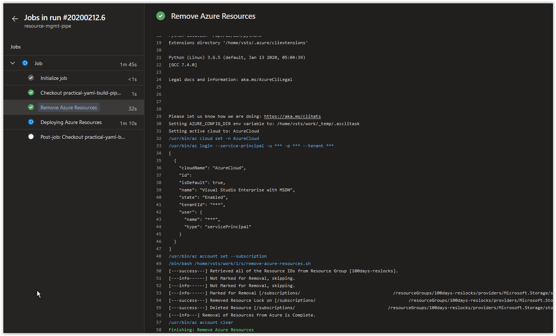Click the "name": "Visual Studio Enterprise with MSDN" line

237,190
